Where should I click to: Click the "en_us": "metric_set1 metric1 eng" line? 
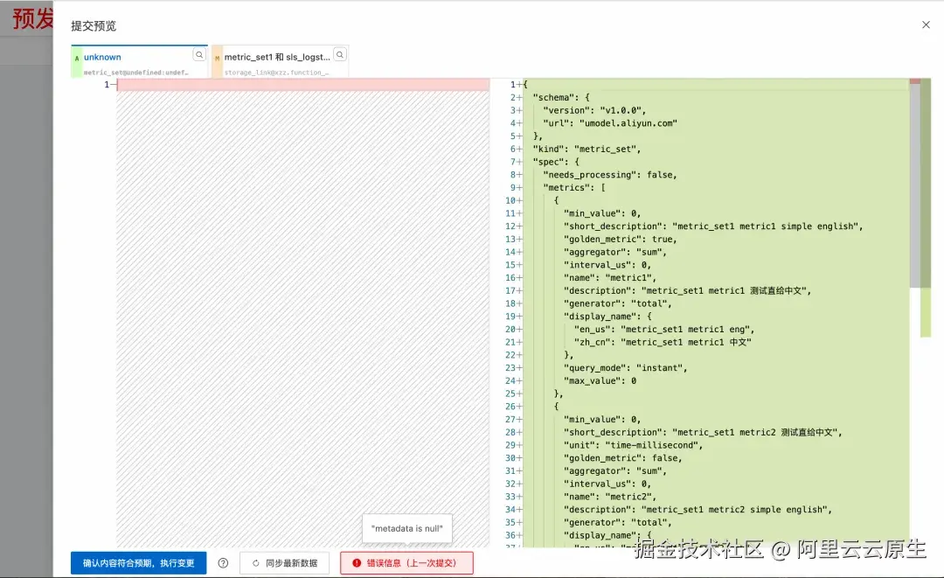tap(664, 330)
